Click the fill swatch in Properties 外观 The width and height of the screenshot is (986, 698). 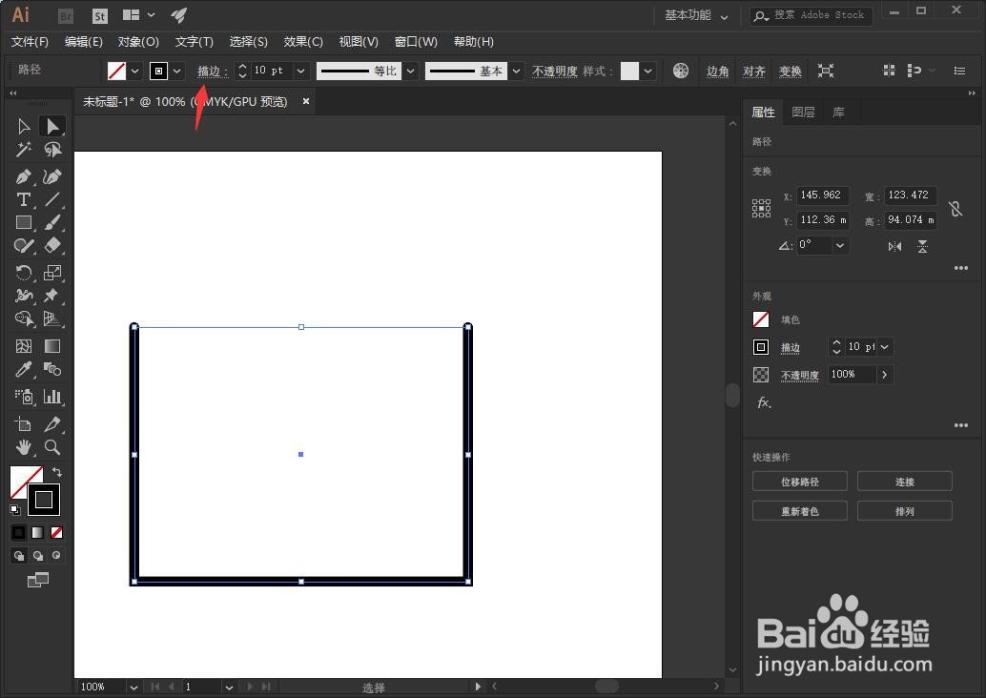coord(761,319)
